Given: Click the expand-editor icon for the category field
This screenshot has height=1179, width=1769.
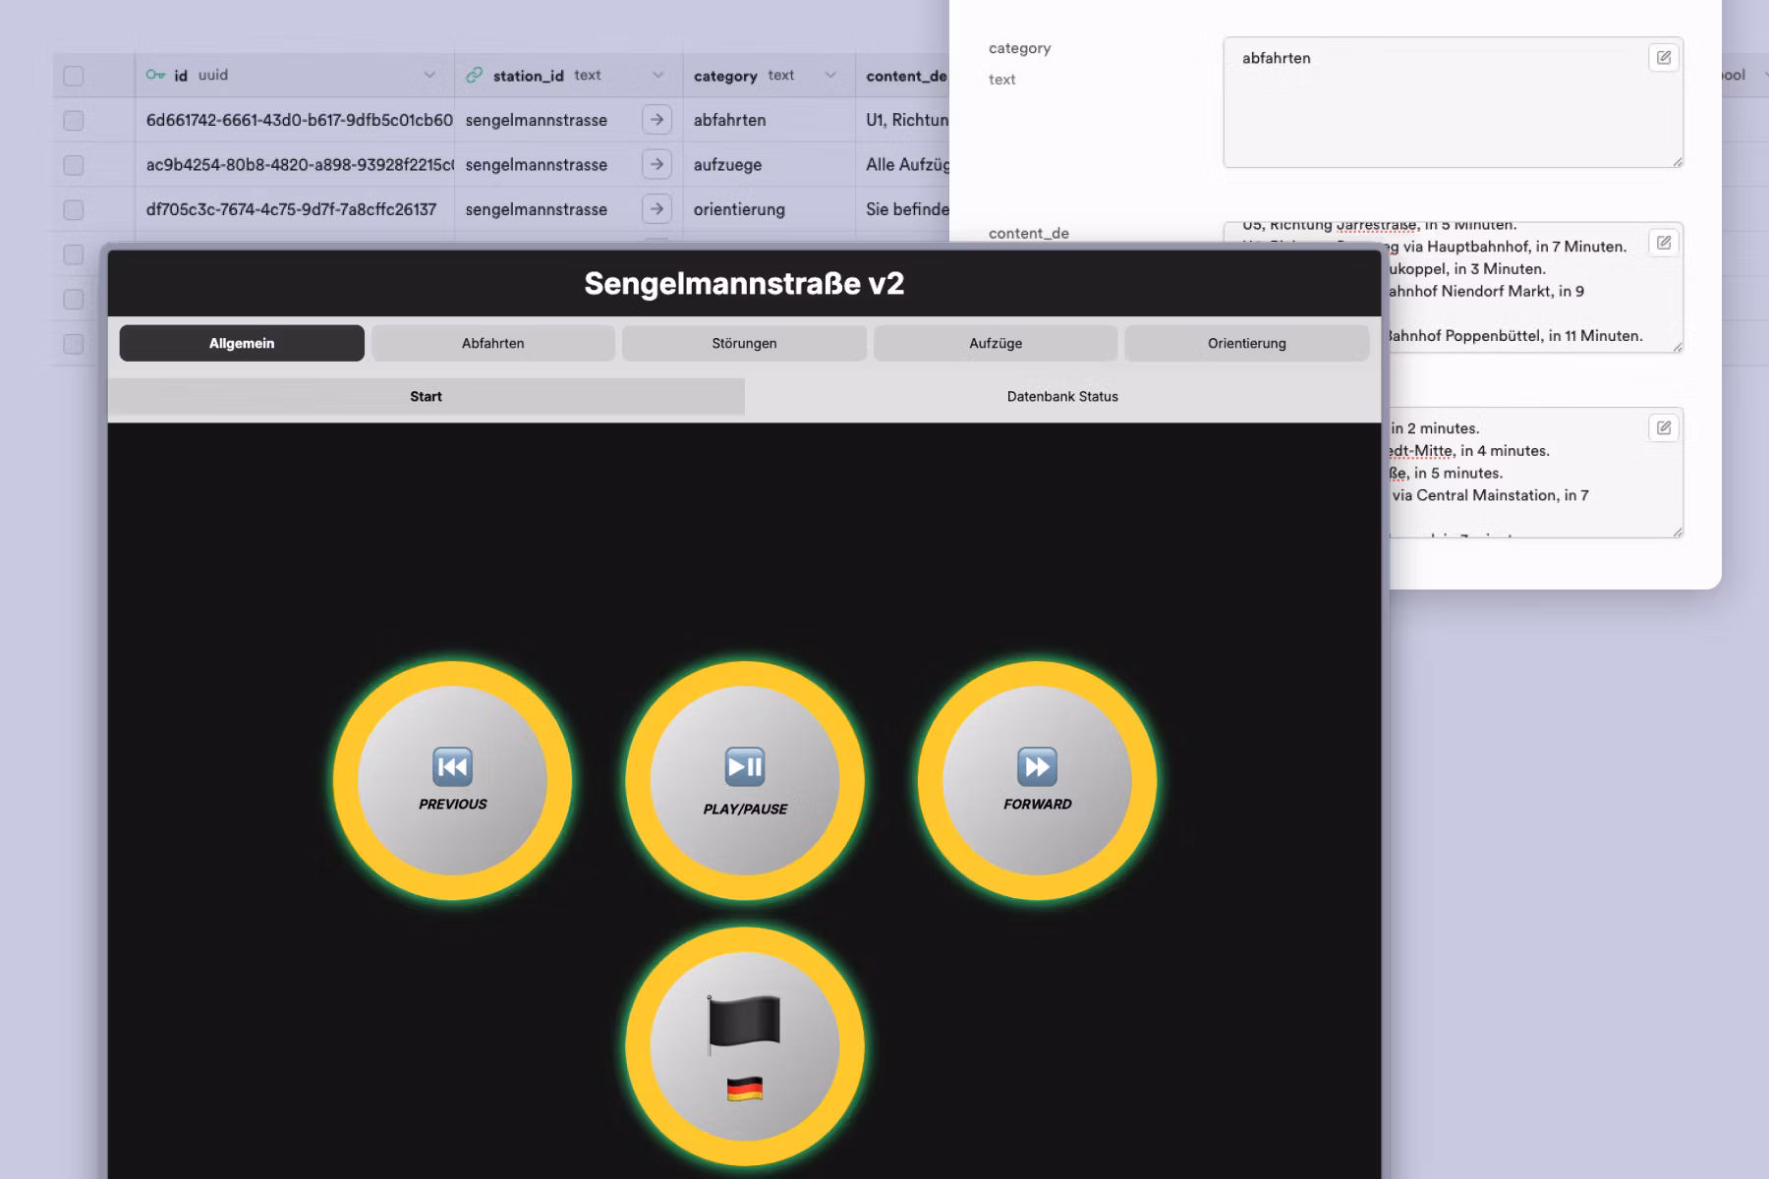Looking at the screenshot, I should click(1663, 58).
